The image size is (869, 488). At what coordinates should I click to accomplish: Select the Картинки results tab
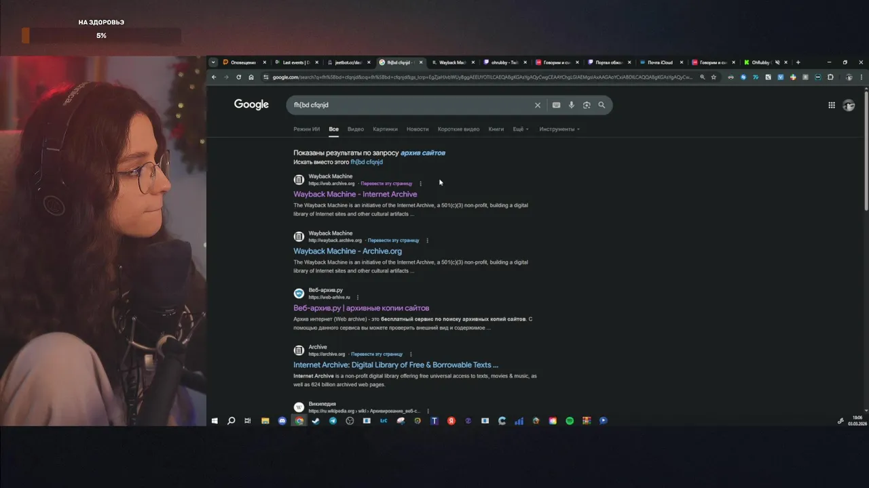(385, 129)
